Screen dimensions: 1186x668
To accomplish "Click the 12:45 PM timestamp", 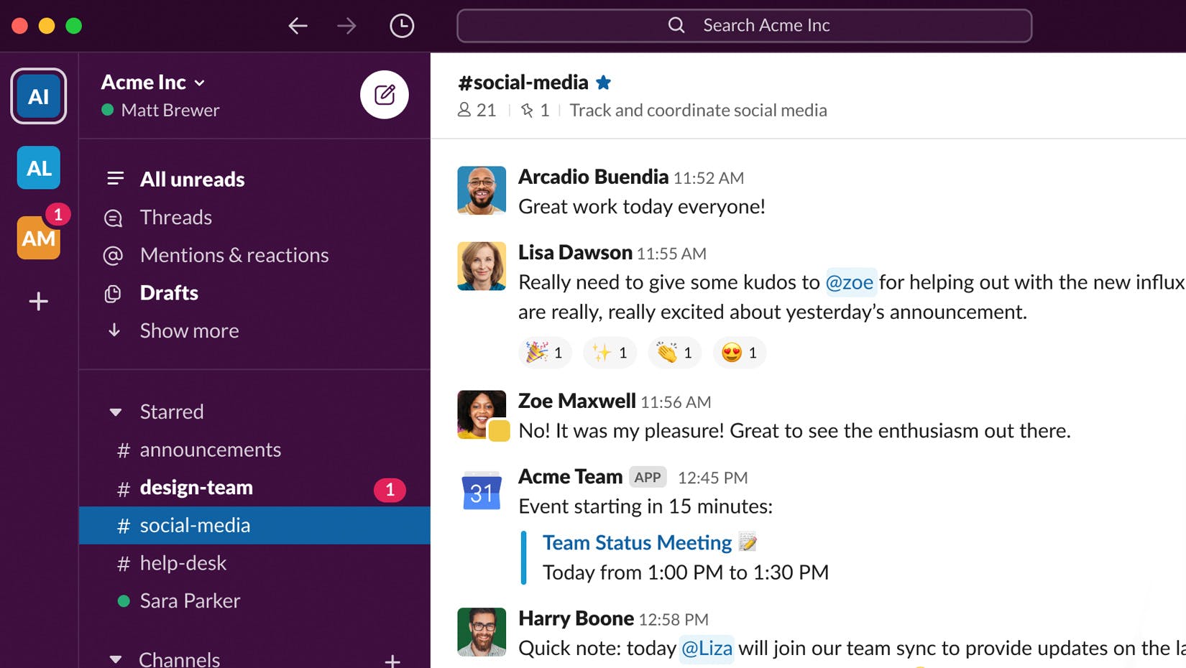I will coord(713,478).
